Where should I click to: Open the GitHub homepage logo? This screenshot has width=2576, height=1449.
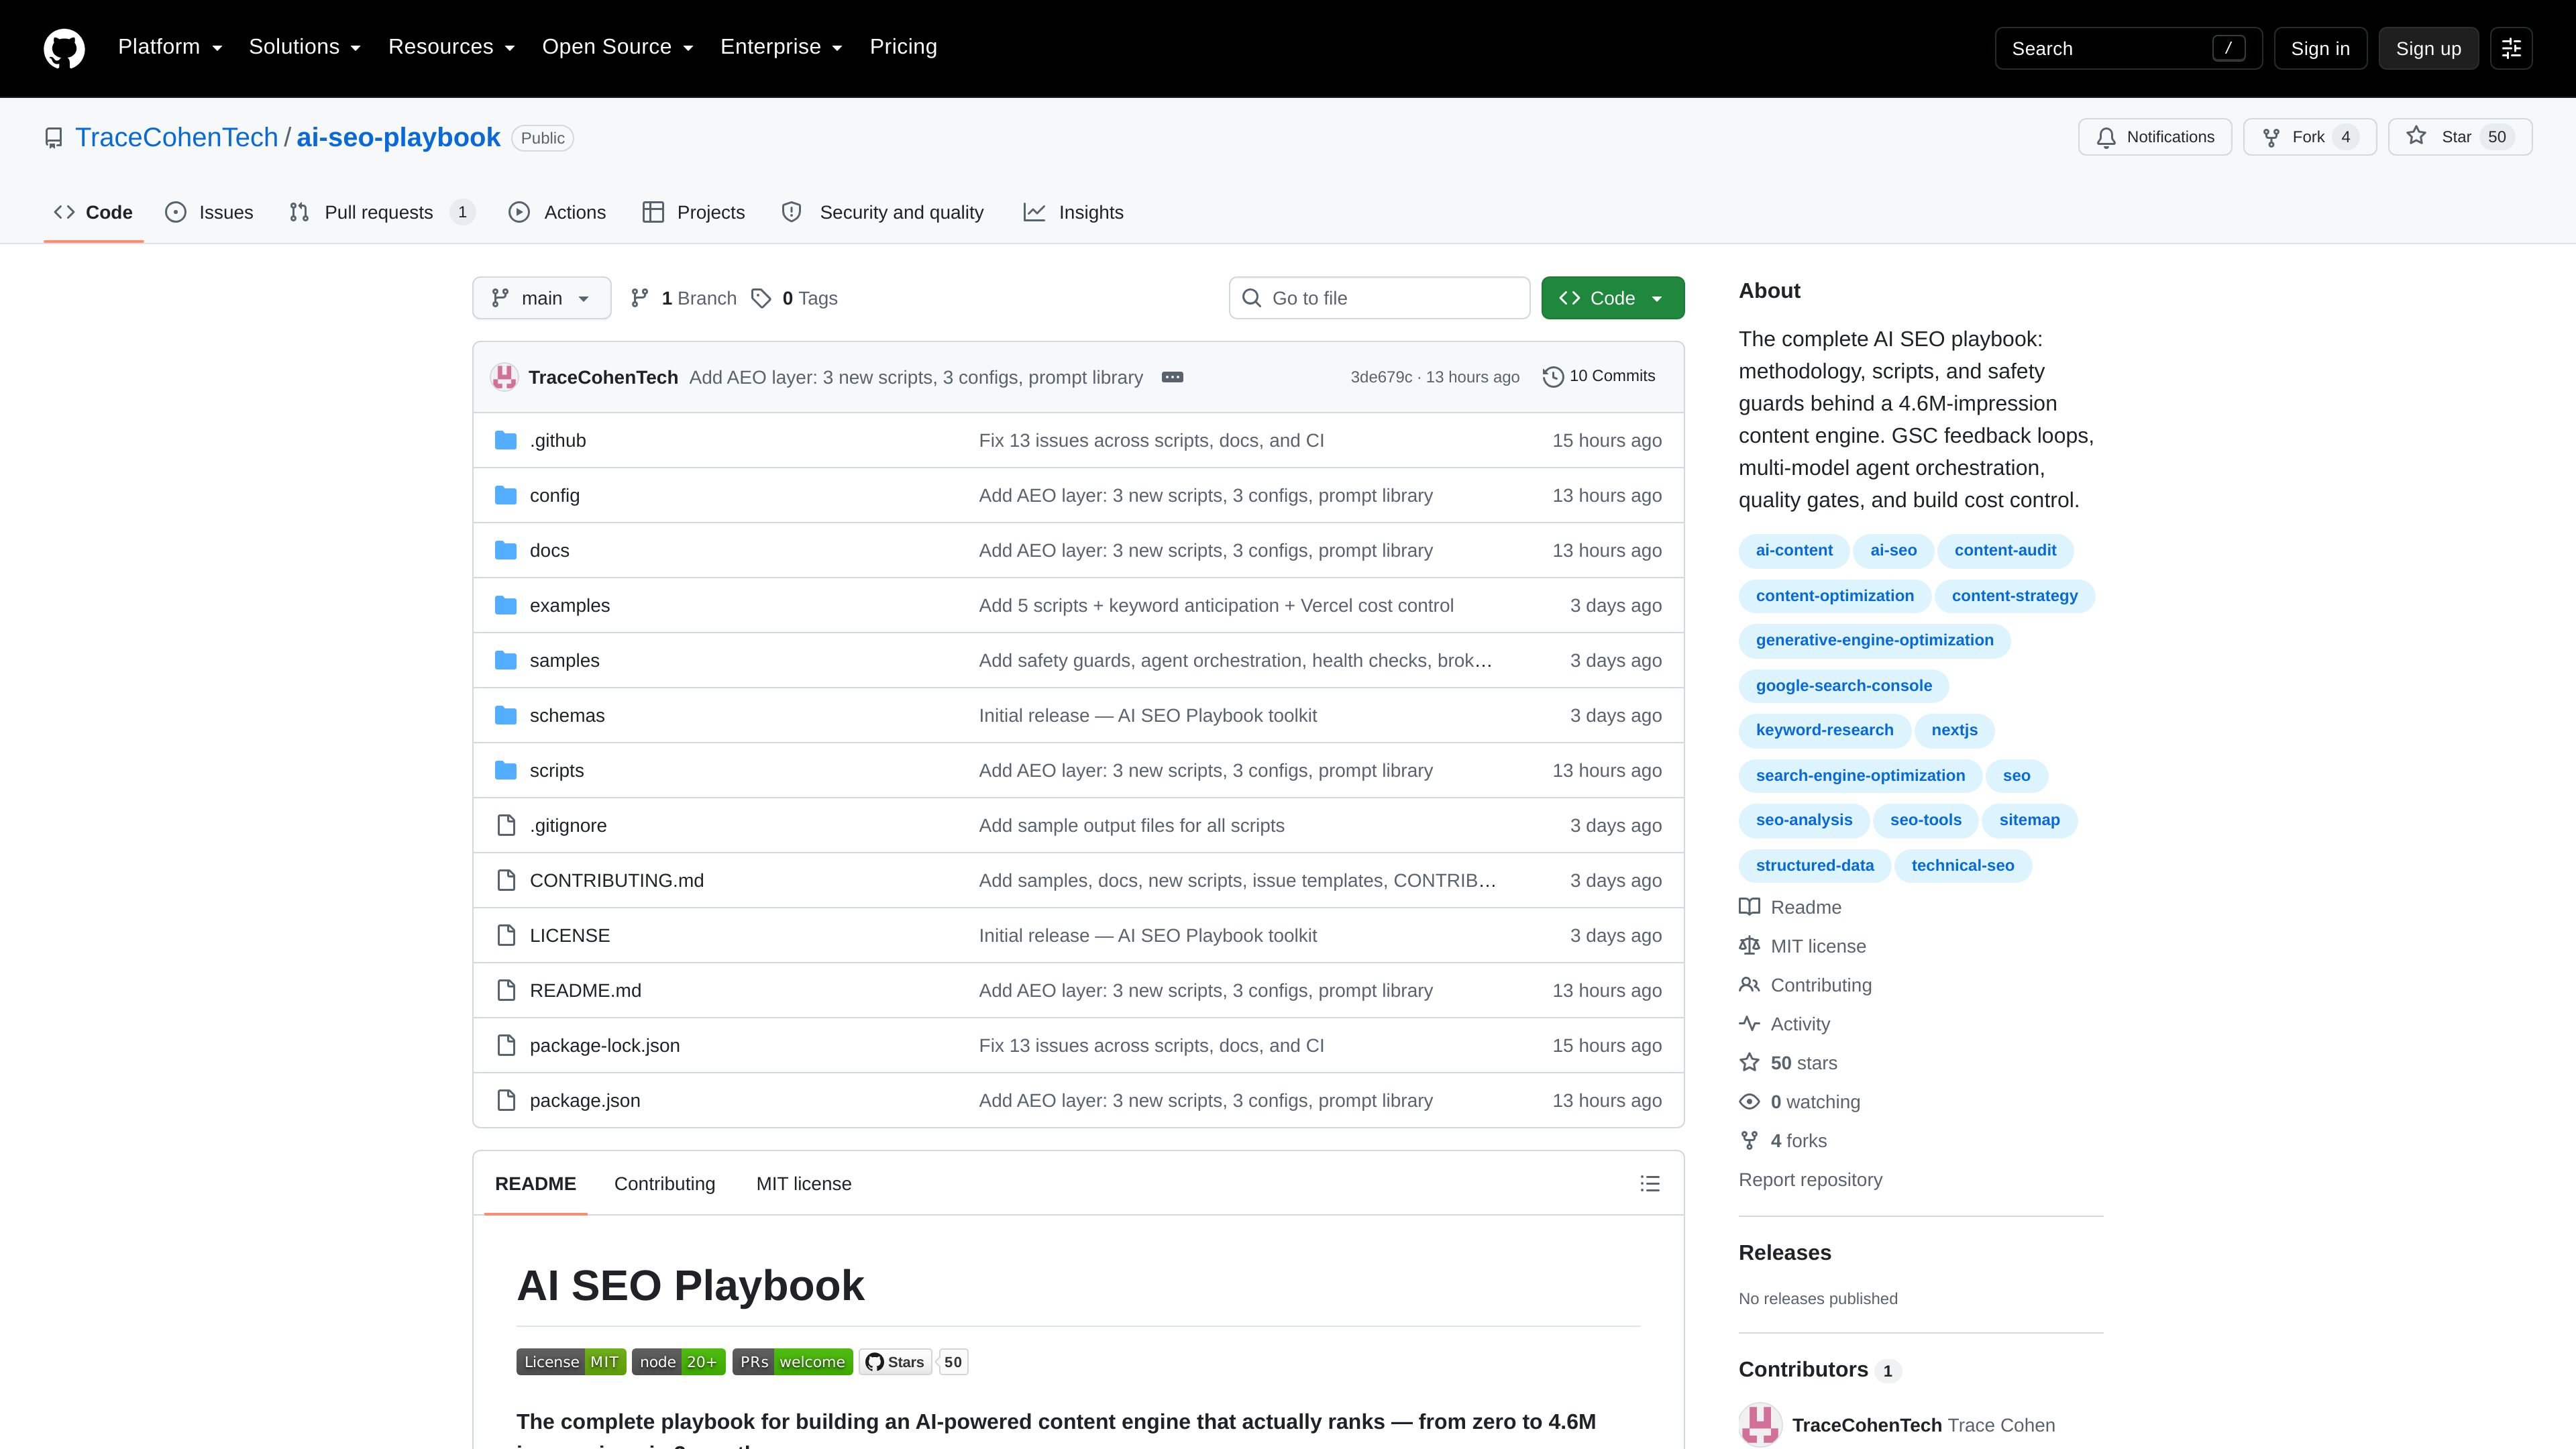[x=64, y=48]
